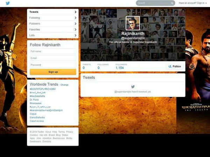The image size is (210, 157).
Task: Click the Password input field
Action: point(53,65)
